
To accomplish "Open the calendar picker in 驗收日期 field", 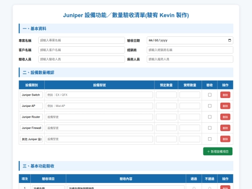I will [230, 40].
